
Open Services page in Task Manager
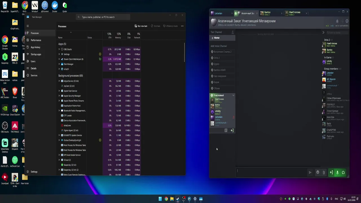(40, 75)
